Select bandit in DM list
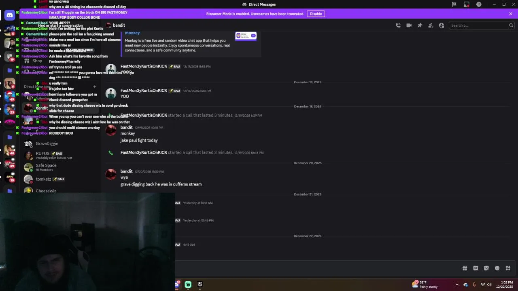Image resolution: width=518 pixels, height=291 pixels. coord(61,108)
